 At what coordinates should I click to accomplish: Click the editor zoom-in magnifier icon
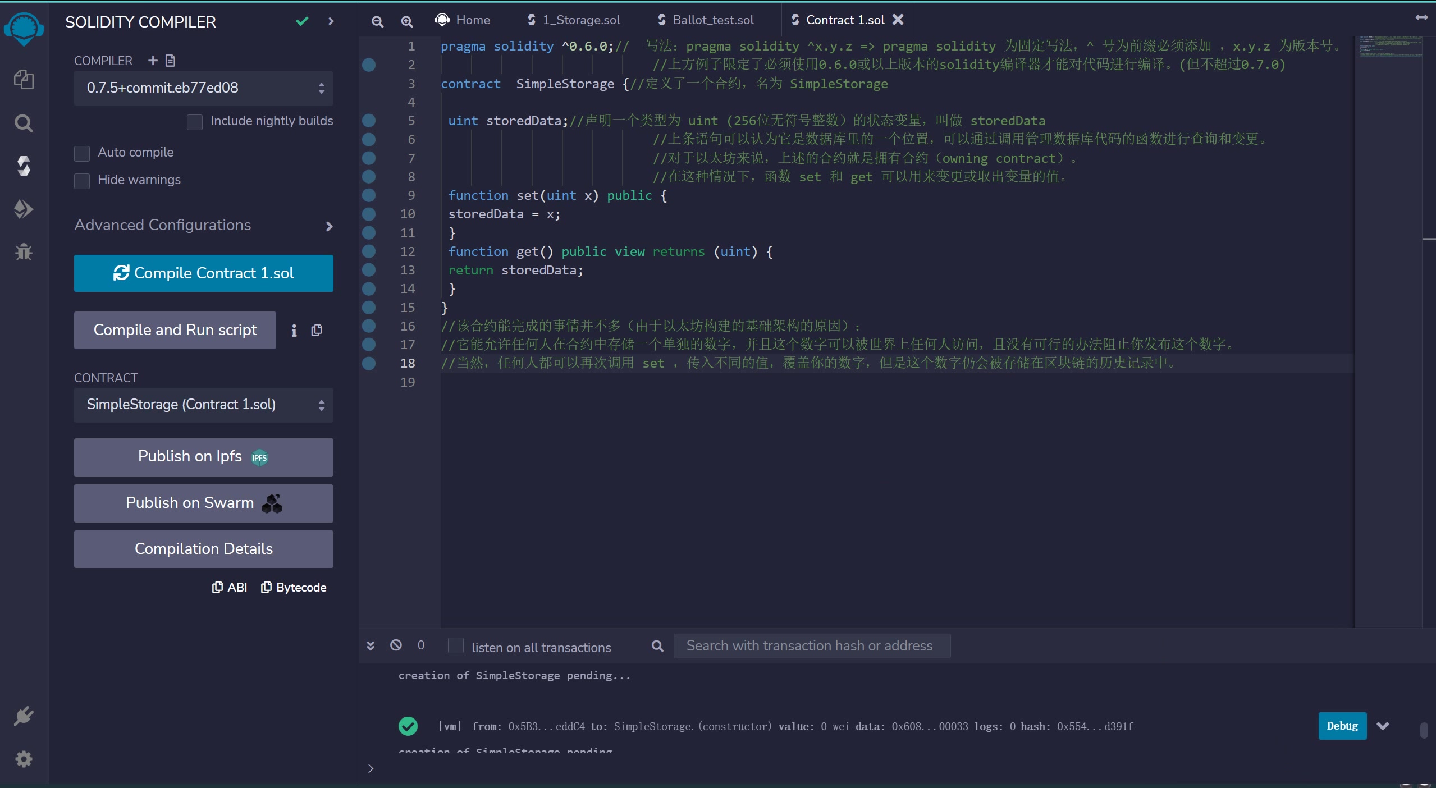pyautogui.click(x=407, y=21)
